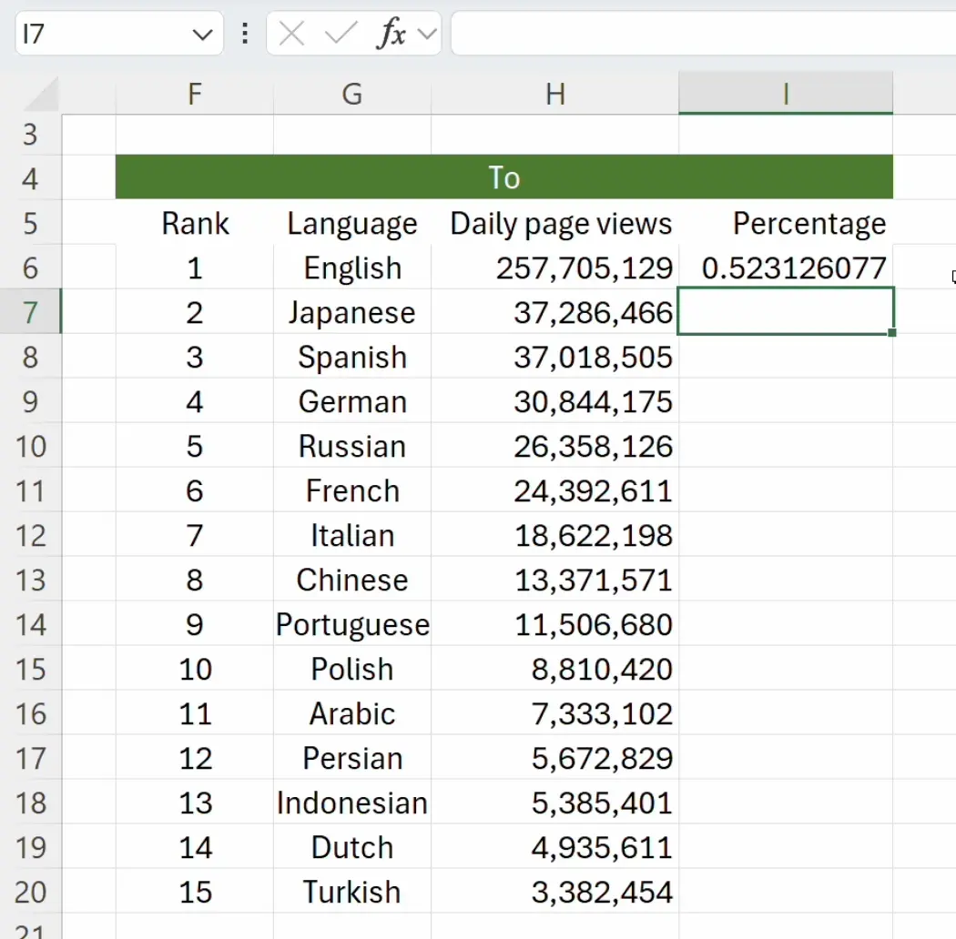Select column I by its header
Image resolution: width=956 pixels, height=939 pixels.
[x=785, y=94]
